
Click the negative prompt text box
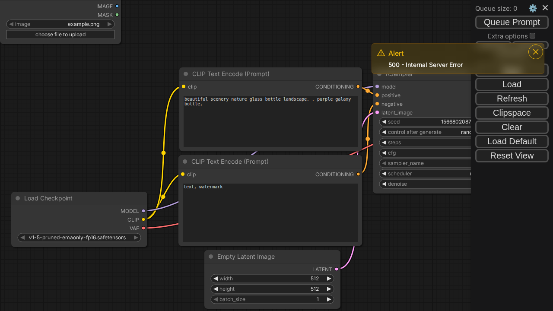pos(270,213)
